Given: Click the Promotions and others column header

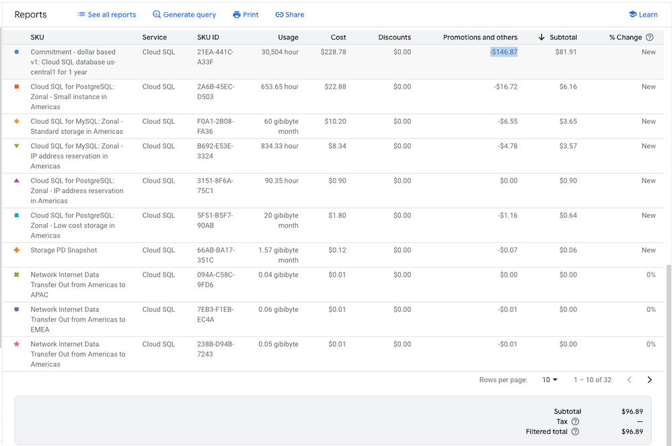Looking at the screenshot, I should coord(480,37).
